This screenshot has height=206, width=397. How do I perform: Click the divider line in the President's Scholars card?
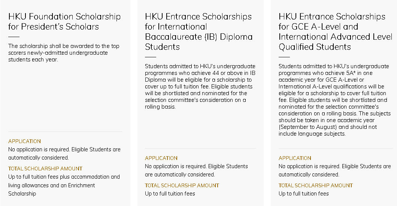coord(65,131)
